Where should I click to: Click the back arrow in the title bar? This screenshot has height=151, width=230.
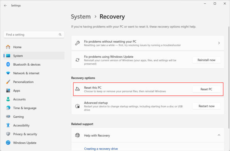pyautogui.click(x=5, y=6)
